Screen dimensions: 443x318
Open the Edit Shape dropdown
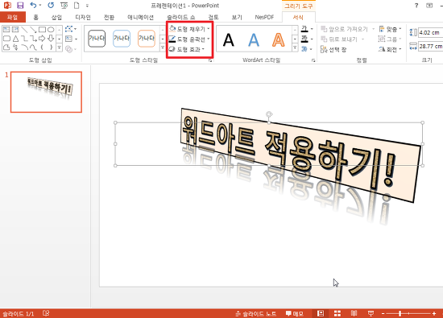point(71,29)
